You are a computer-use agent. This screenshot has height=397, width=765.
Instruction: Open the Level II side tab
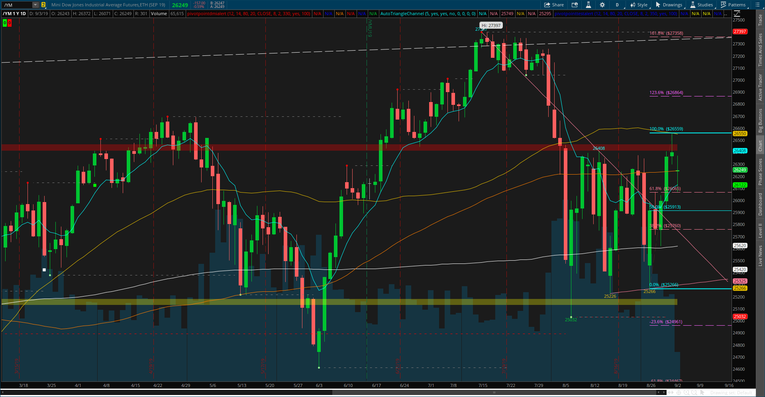tap(760, 230)
